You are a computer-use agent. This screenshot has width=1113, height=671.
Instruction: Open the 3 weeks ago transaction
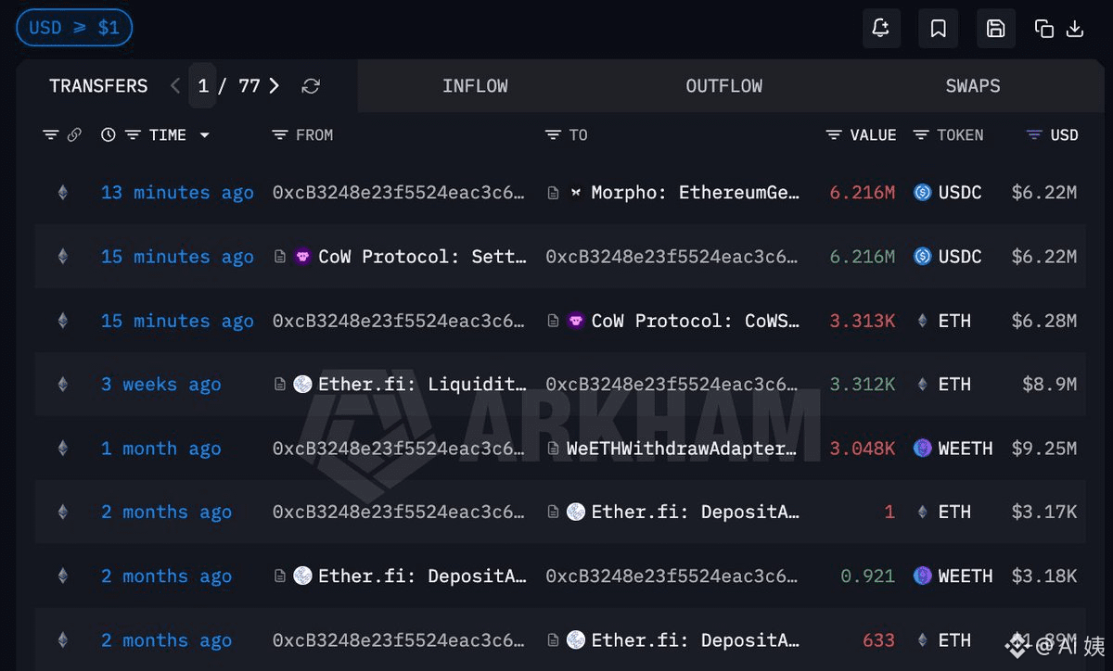coord(160,385)
